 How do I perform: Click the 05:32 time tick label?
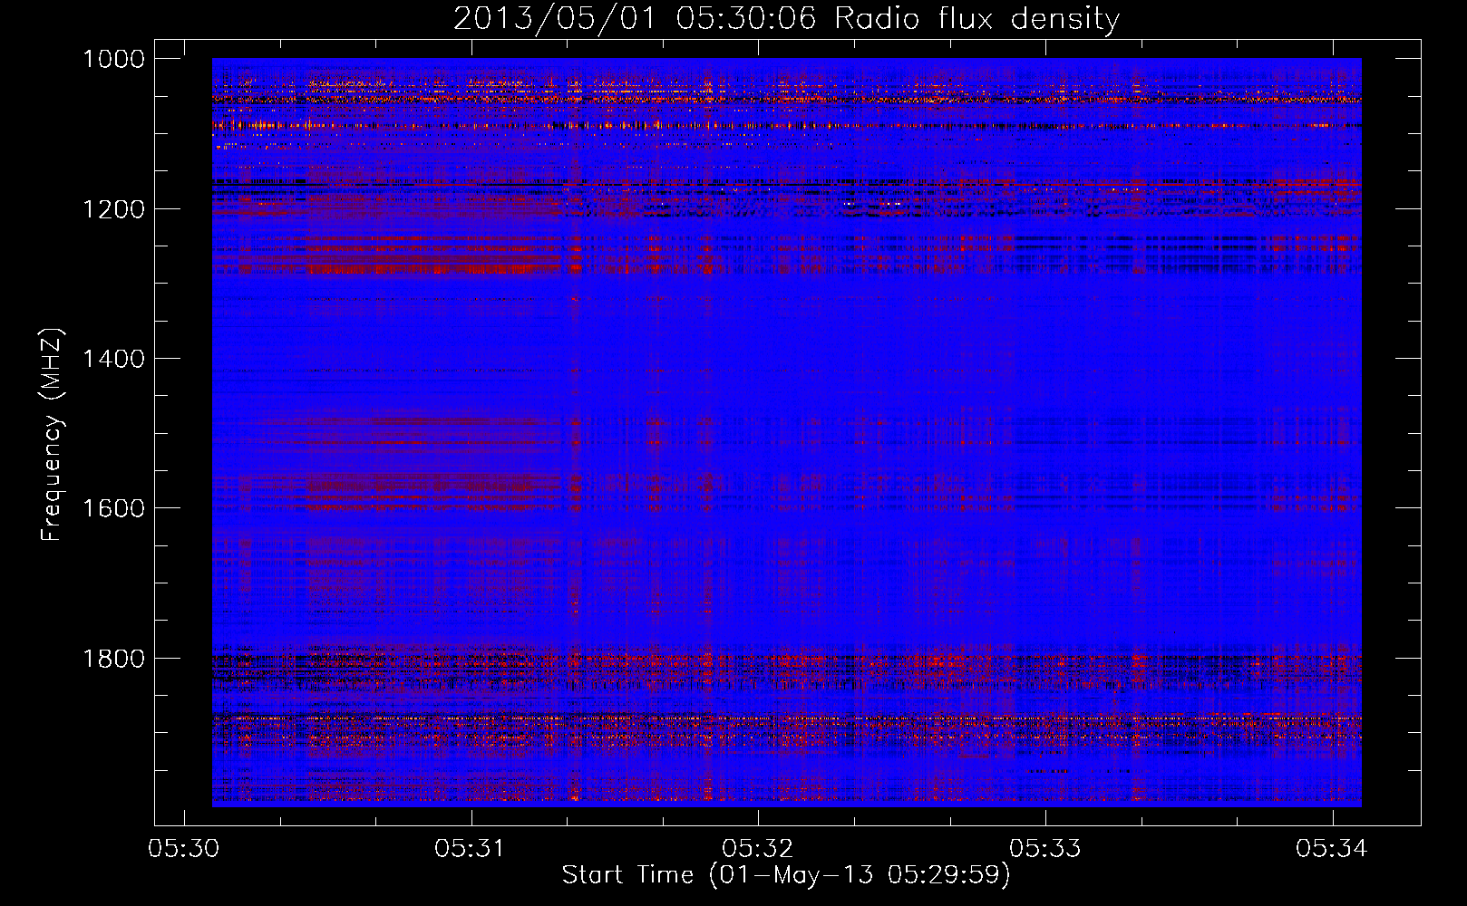pyautogui.click(x=758, y=848)
